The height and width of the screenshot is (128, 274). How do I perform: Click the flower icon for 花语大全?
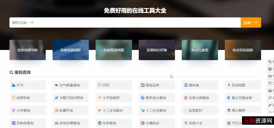coord(186,123)
